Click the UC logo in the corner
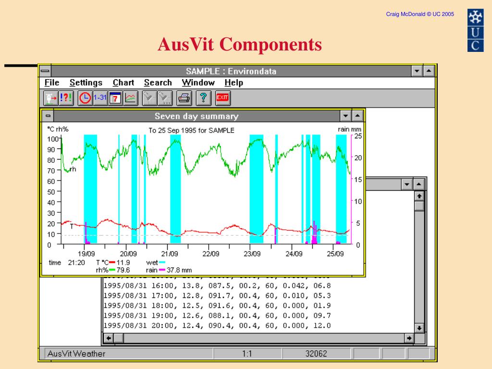 475,30
